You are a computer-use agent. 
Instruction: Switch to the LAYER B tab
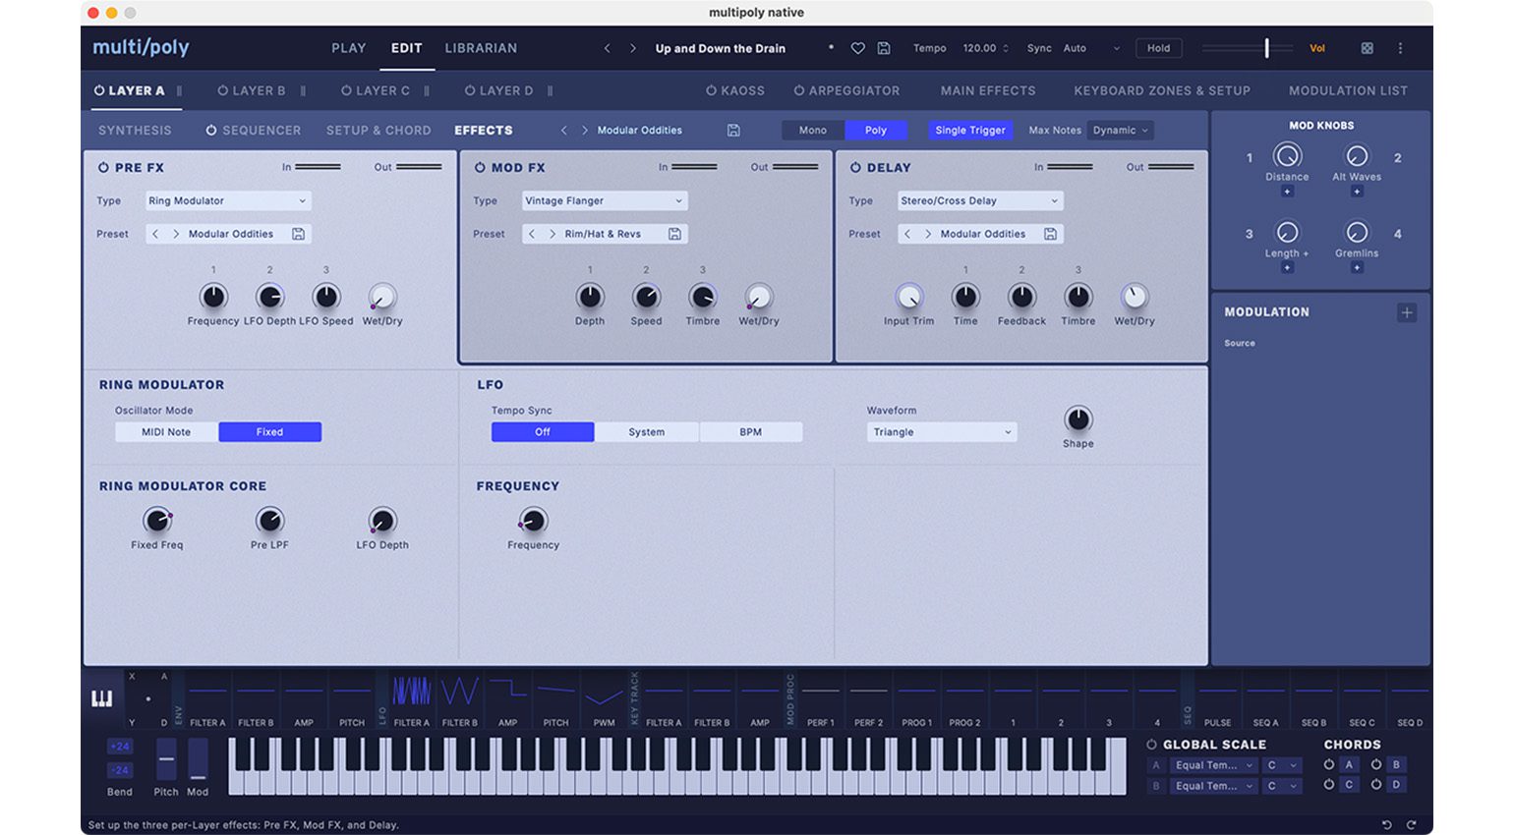coord(260,90)
